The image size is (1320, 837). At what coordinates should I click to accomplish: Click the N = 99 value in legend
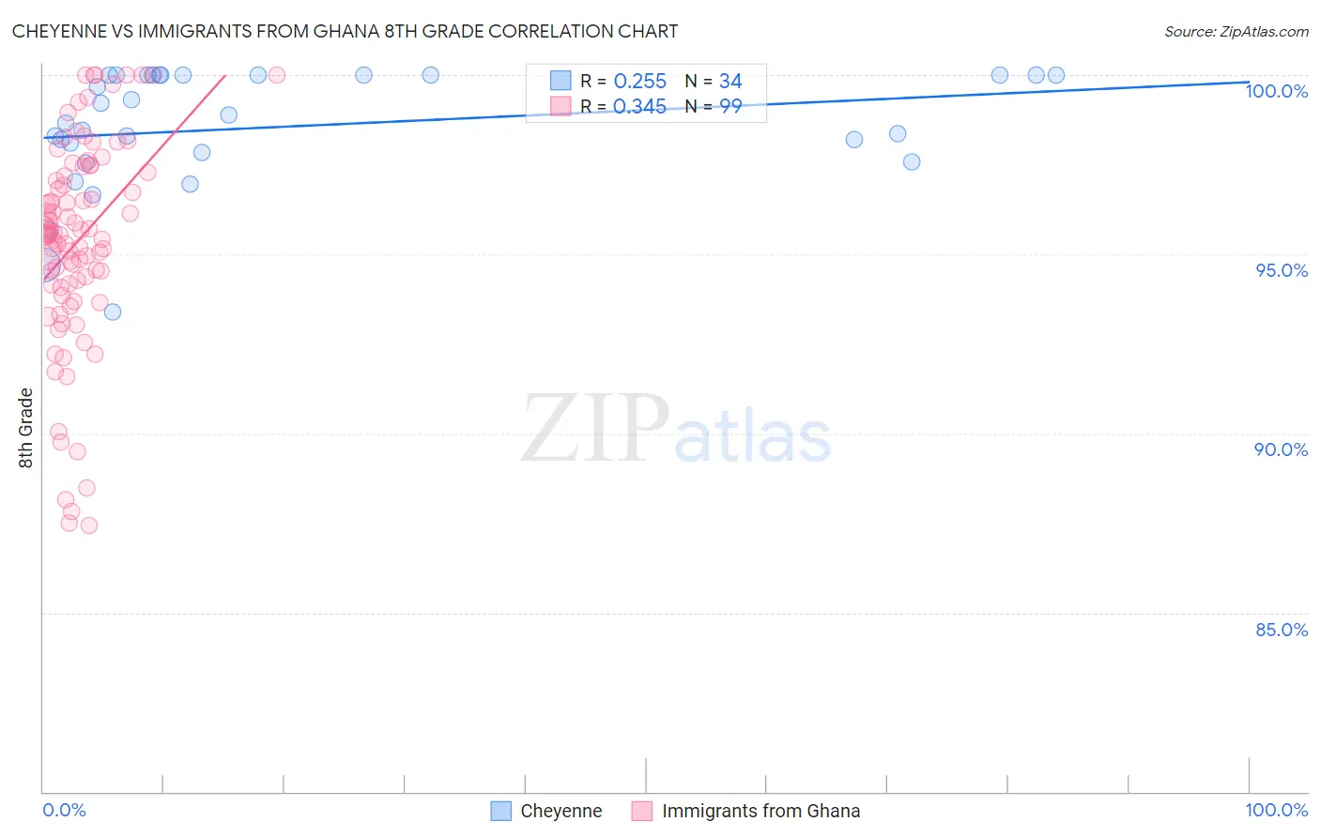click(x=714, y=106)
